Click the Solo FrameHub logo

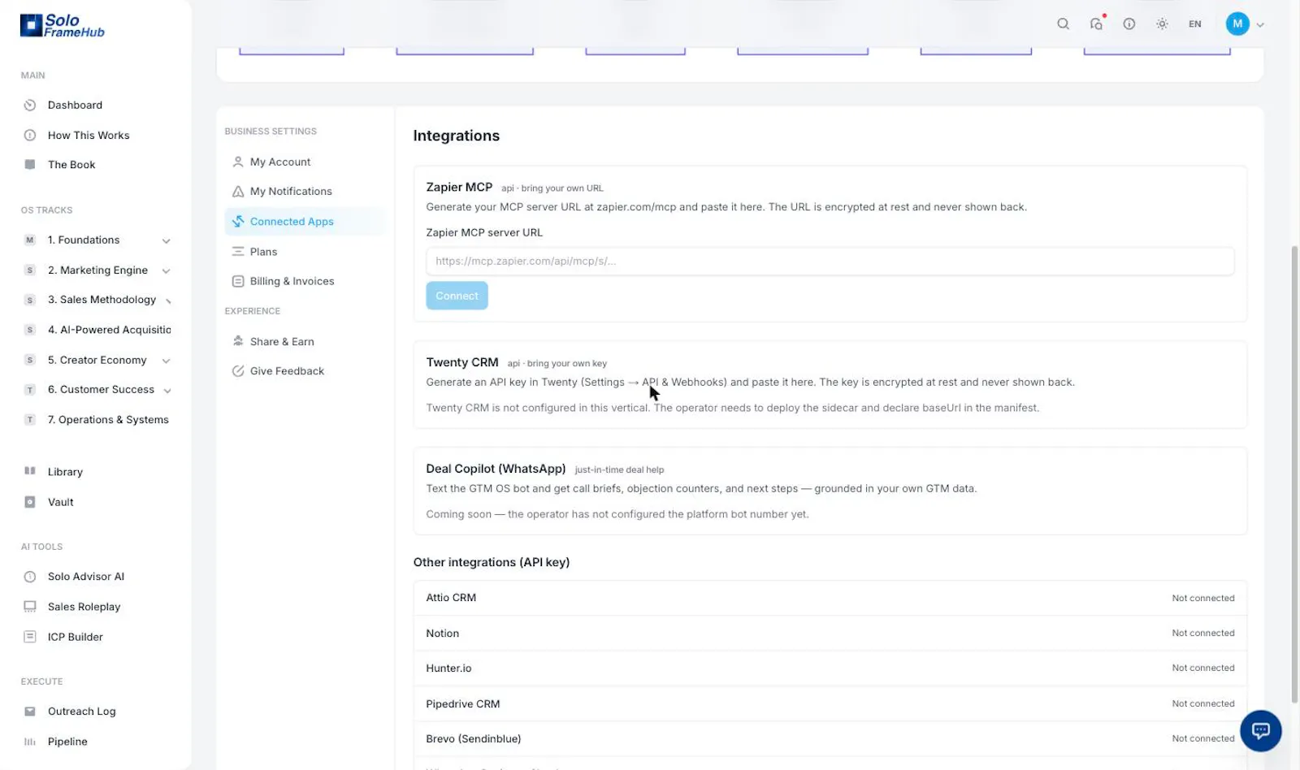pos(63,26)
